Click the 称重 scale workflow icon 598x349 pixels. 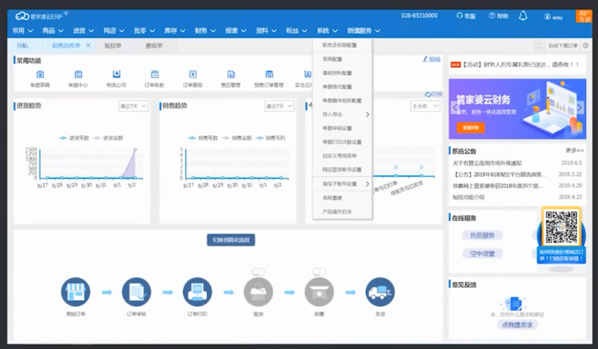tap(319, 292)
